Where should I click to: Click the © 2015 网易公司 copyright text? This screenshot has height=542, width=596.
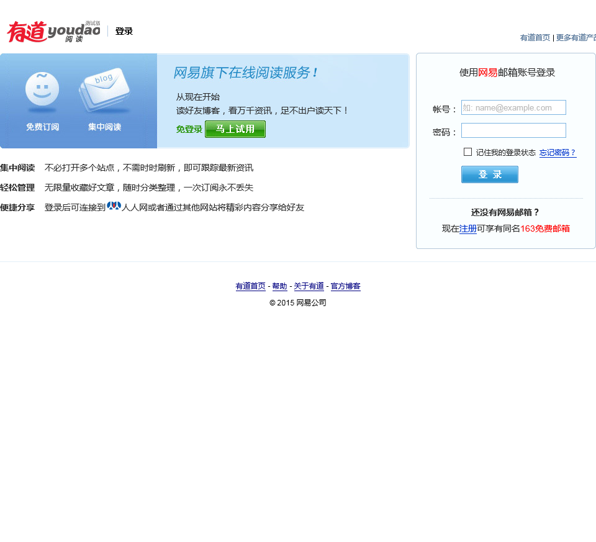pos(298,303)
